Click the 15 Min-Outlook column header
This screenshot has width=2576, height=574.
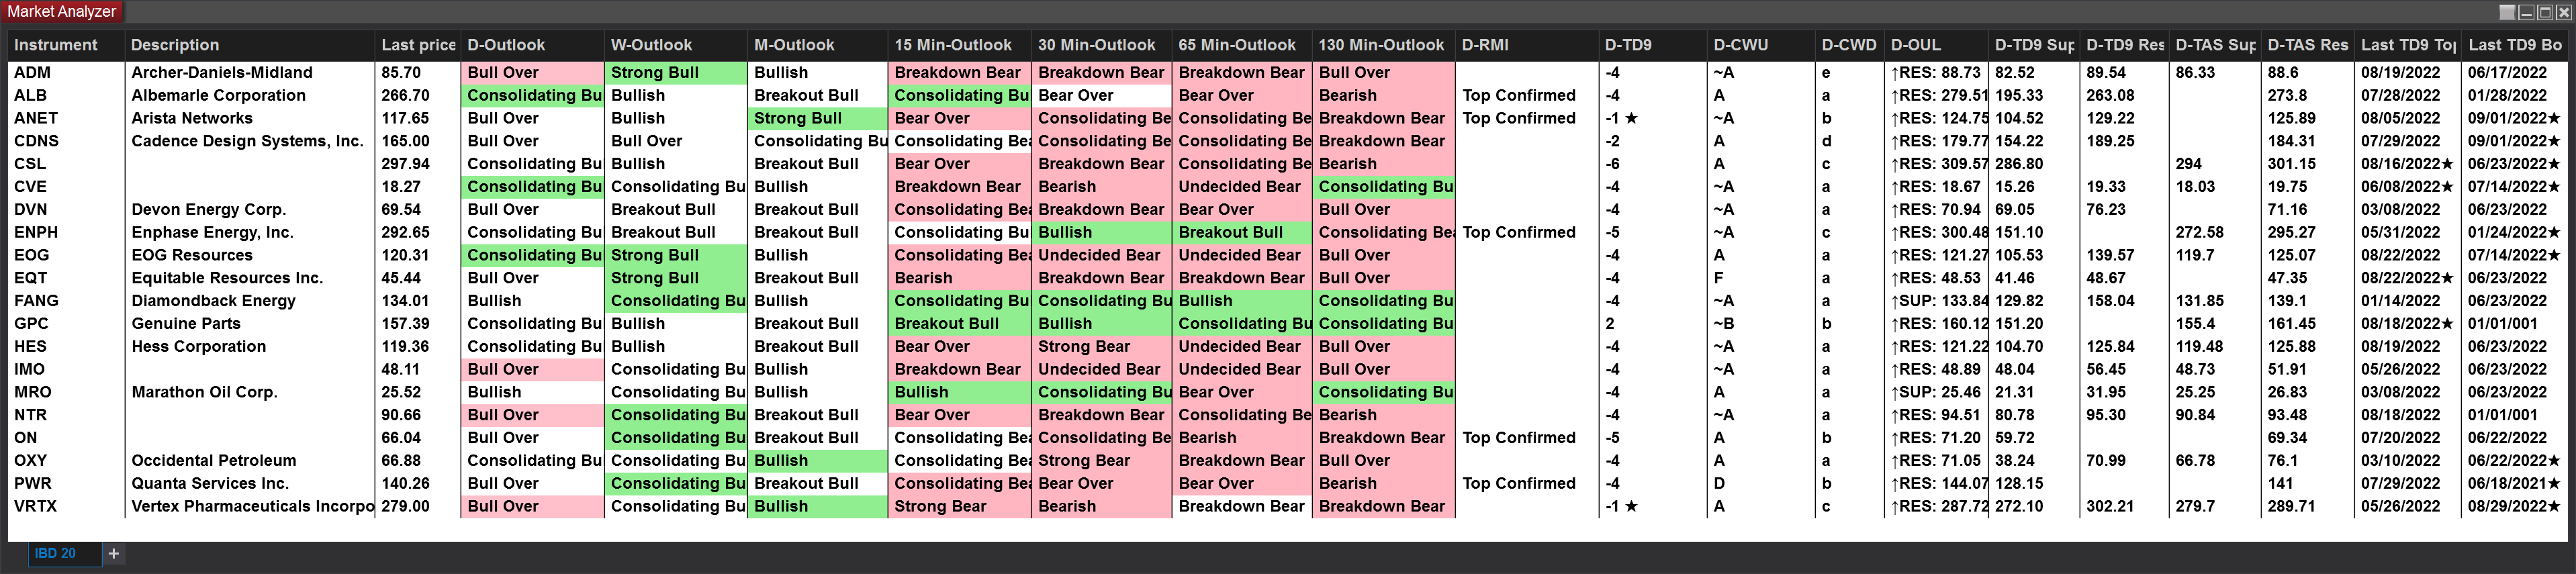point(959,45)
